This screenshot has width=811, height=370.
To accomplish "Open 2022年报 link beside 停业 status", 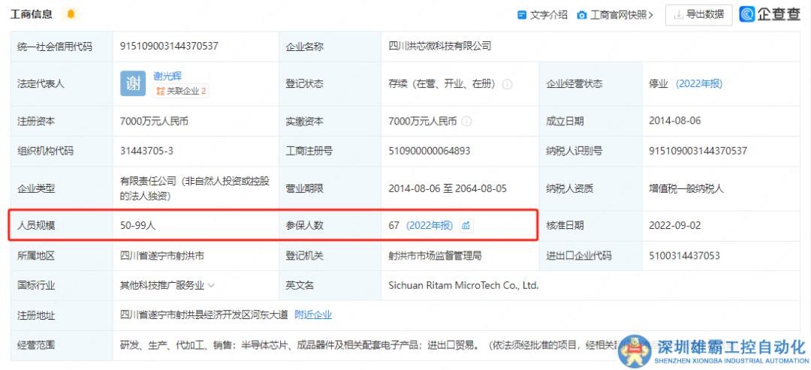I will point(699,84).
